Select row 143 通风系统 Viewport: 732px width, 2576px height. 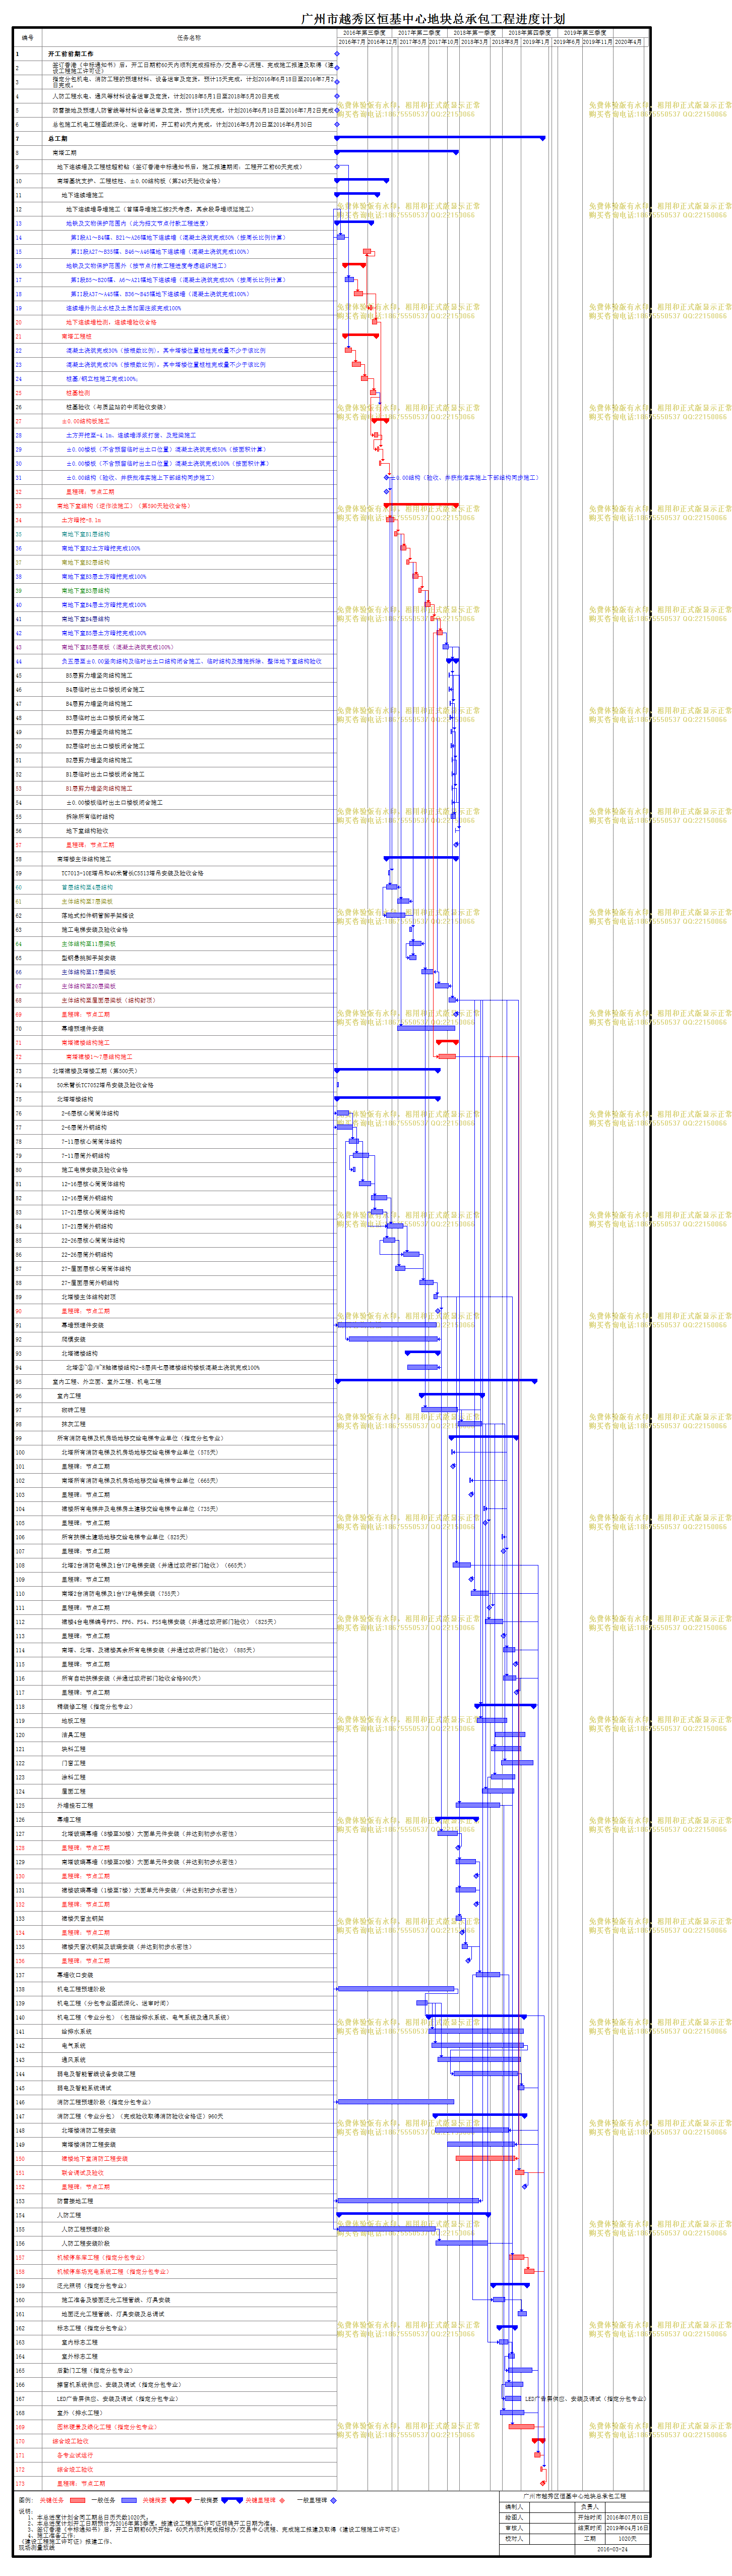click(x=175, y=2060)
